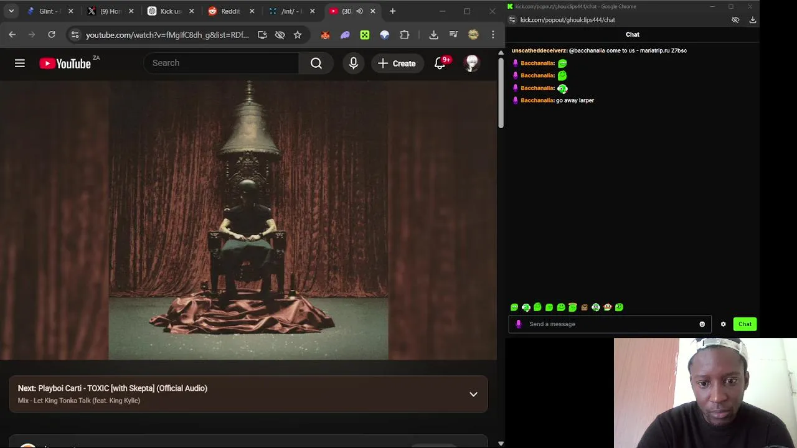
Task: Click the 'go away larper' chat message
Action: (x=575, y=100)
